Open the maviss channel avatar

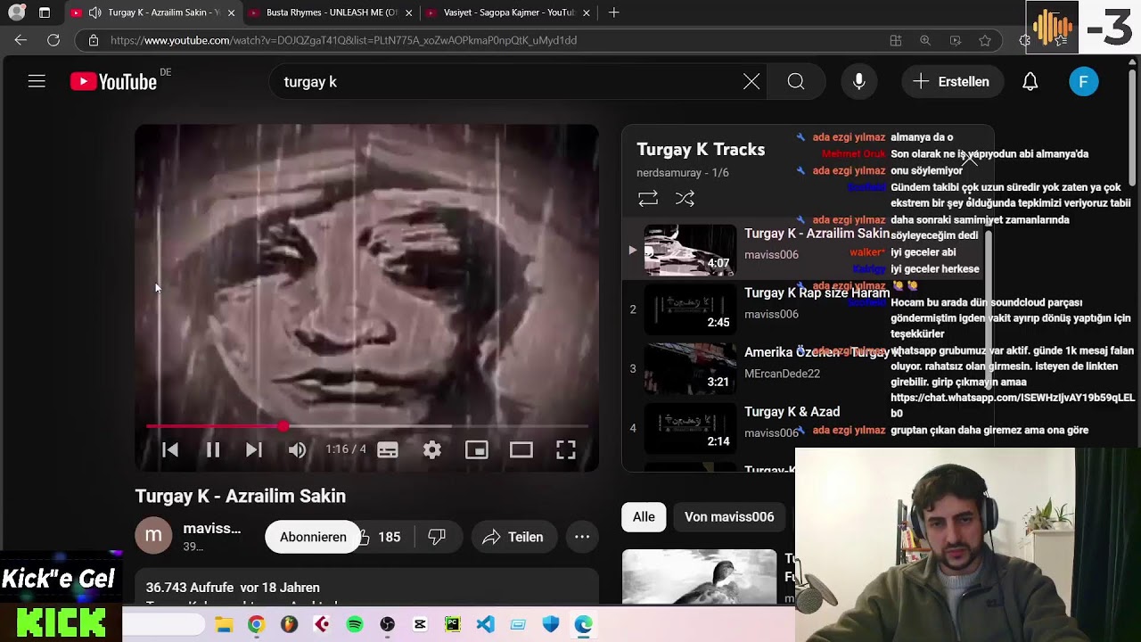click(x=153, y=535)
